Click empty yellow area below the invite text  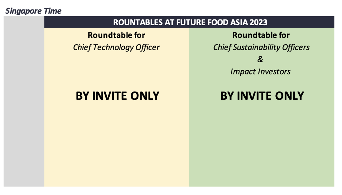point(117,144)
